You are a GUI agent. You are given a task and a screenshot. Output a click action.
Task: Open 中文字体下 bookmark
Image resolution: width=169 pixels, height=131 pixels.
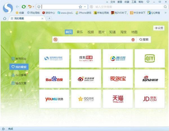pyautogui.click(x=138, y=13)
